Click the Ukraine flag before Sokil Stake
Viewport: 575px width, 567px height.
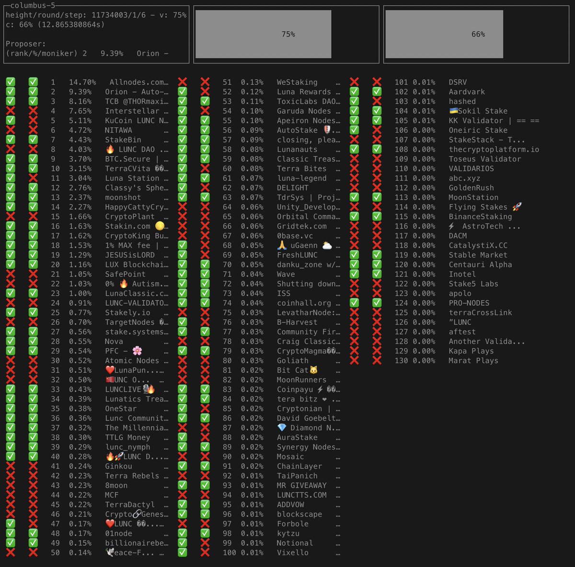453,111
